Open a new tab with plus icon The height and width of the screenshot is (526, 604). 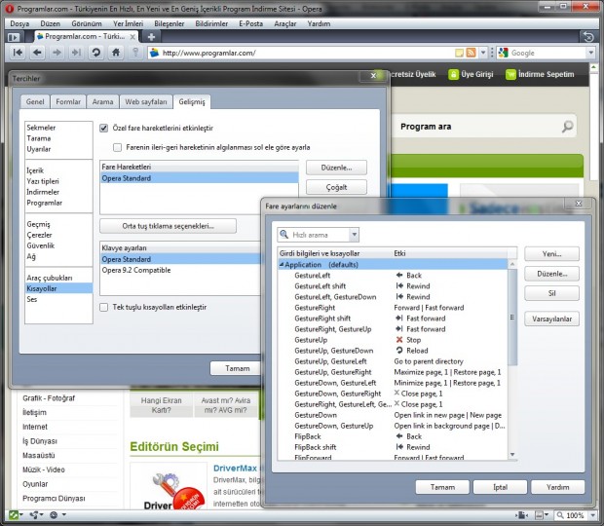click(x=151, y=37)
